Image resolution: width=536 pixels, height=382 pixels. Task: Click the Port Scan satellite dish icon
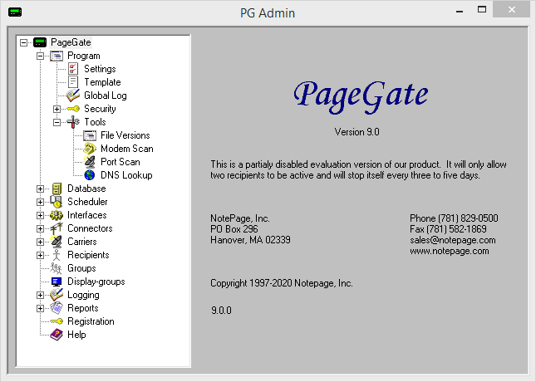pos(90,162)
